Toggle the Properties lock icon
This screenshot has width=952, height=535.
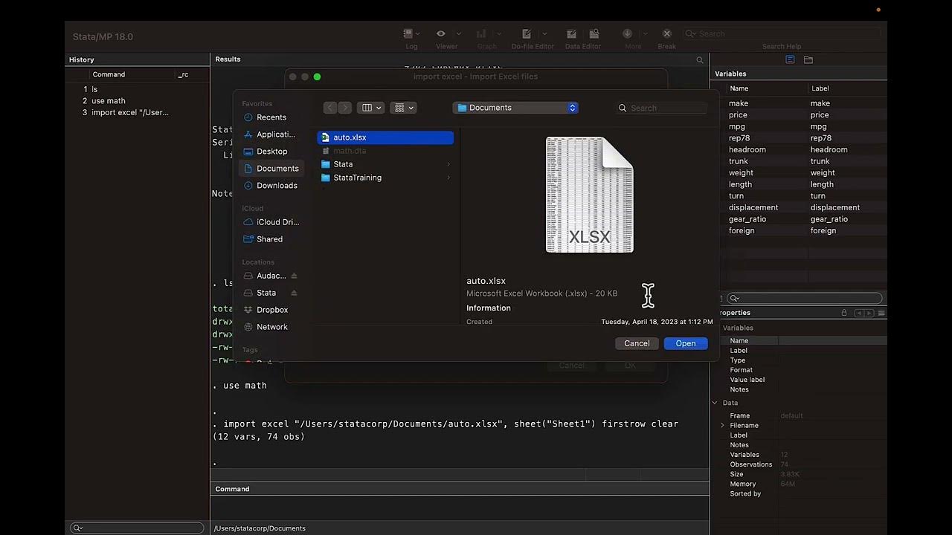[x=844, y=313]
